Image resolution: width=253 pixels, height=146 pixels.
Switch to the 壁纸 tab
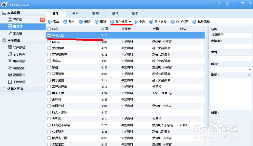point(115,13)
